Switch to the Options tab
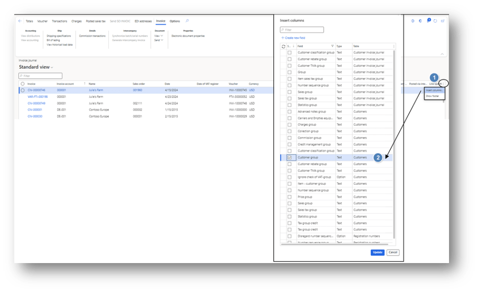 175,21
